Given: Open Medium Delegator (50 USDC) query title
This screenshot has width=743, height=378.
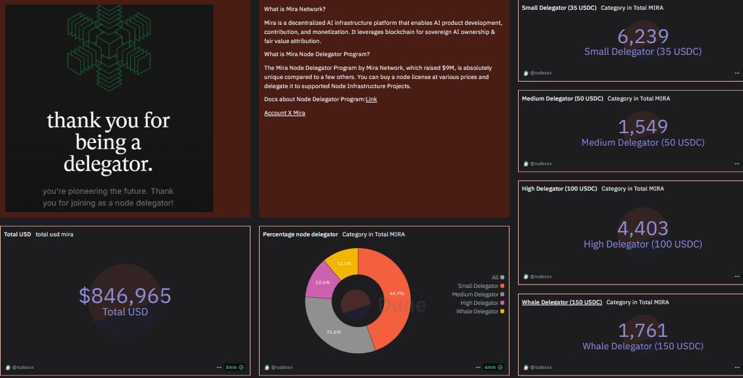Looking at the screenshot, I should click(x=562, y=99).
